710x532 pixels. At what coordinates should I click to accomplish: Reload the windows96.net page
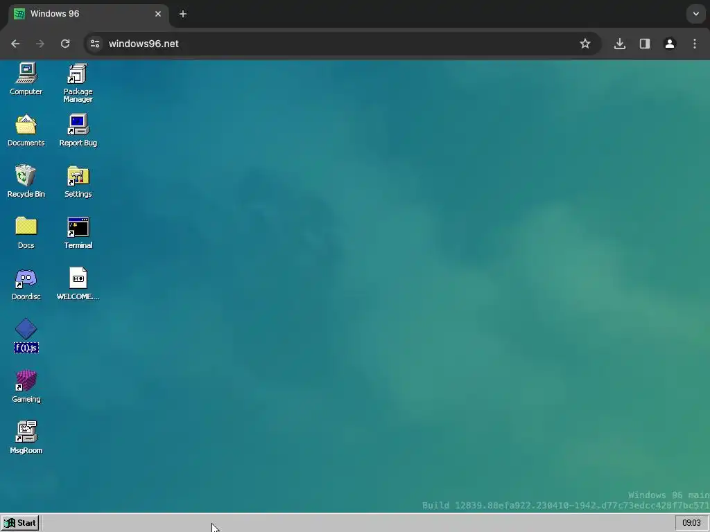[x=65, y=44]
